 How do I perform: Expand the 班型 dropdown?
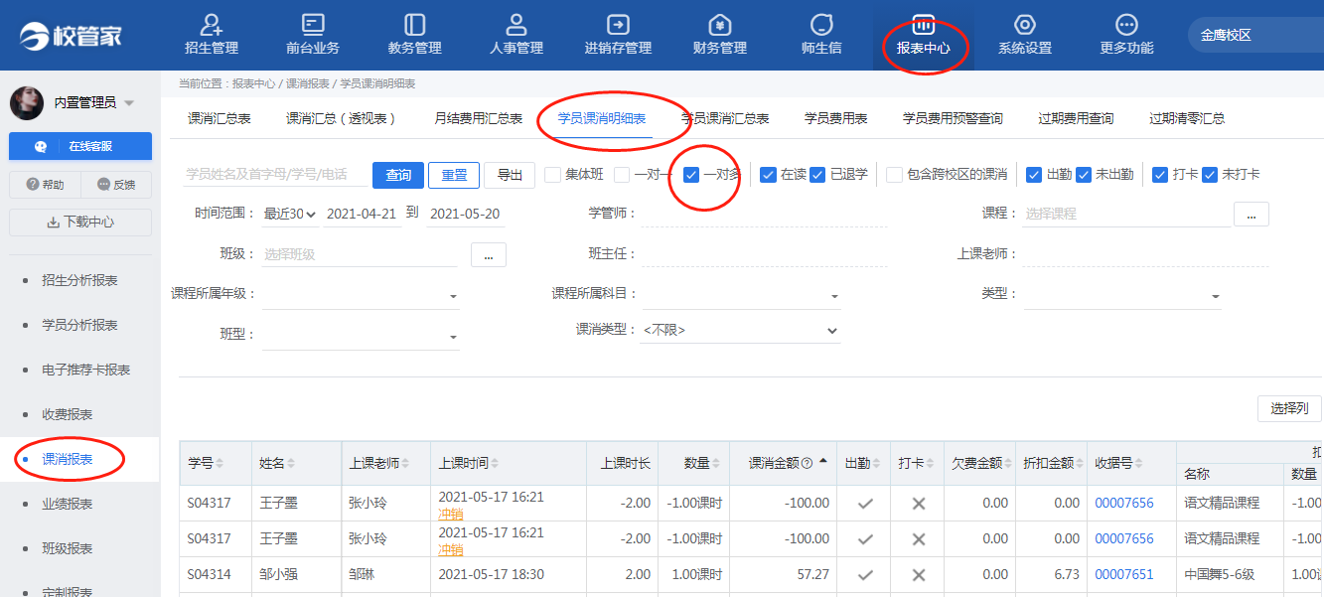pos(362,336)
